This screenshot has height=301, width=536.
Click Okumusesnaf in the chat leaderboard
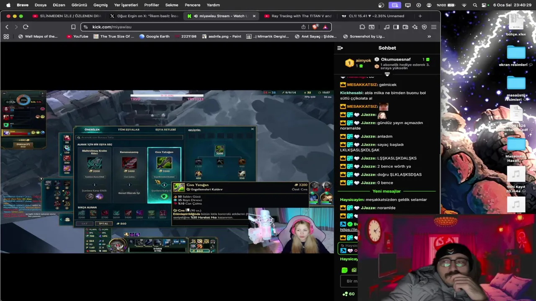point(396,59)
